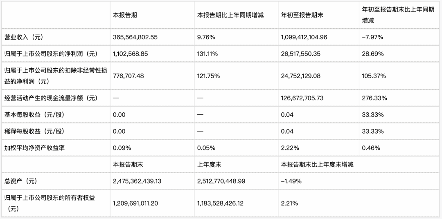Select the 上年度末 column header
This screenshot has width=442, height=219.
(209, 165)
